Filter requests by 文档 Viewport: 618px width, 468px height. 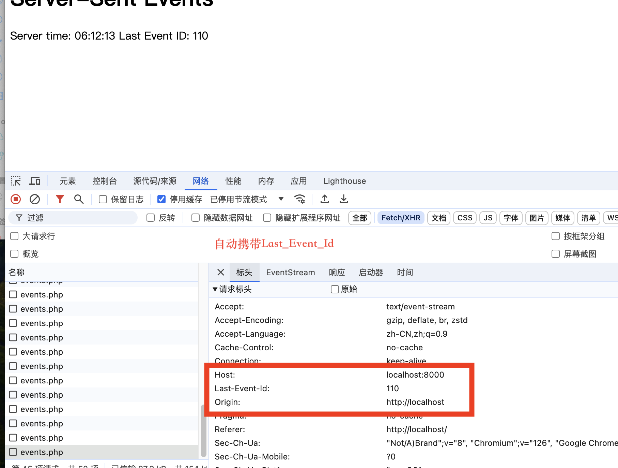439,218
